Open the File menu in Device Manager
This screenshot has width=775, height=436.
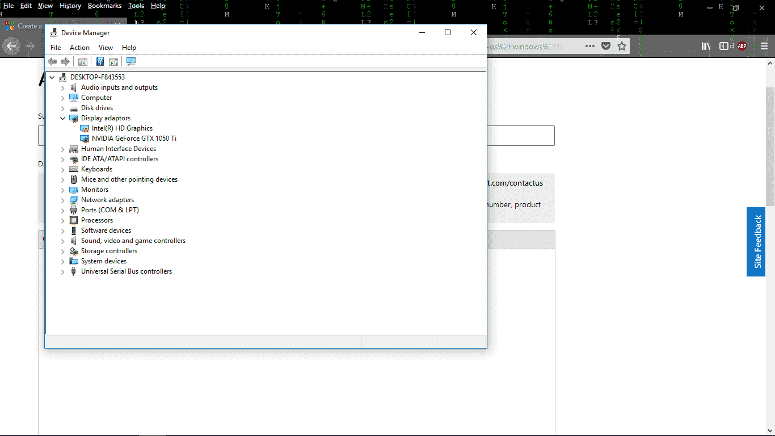(56, 48)
